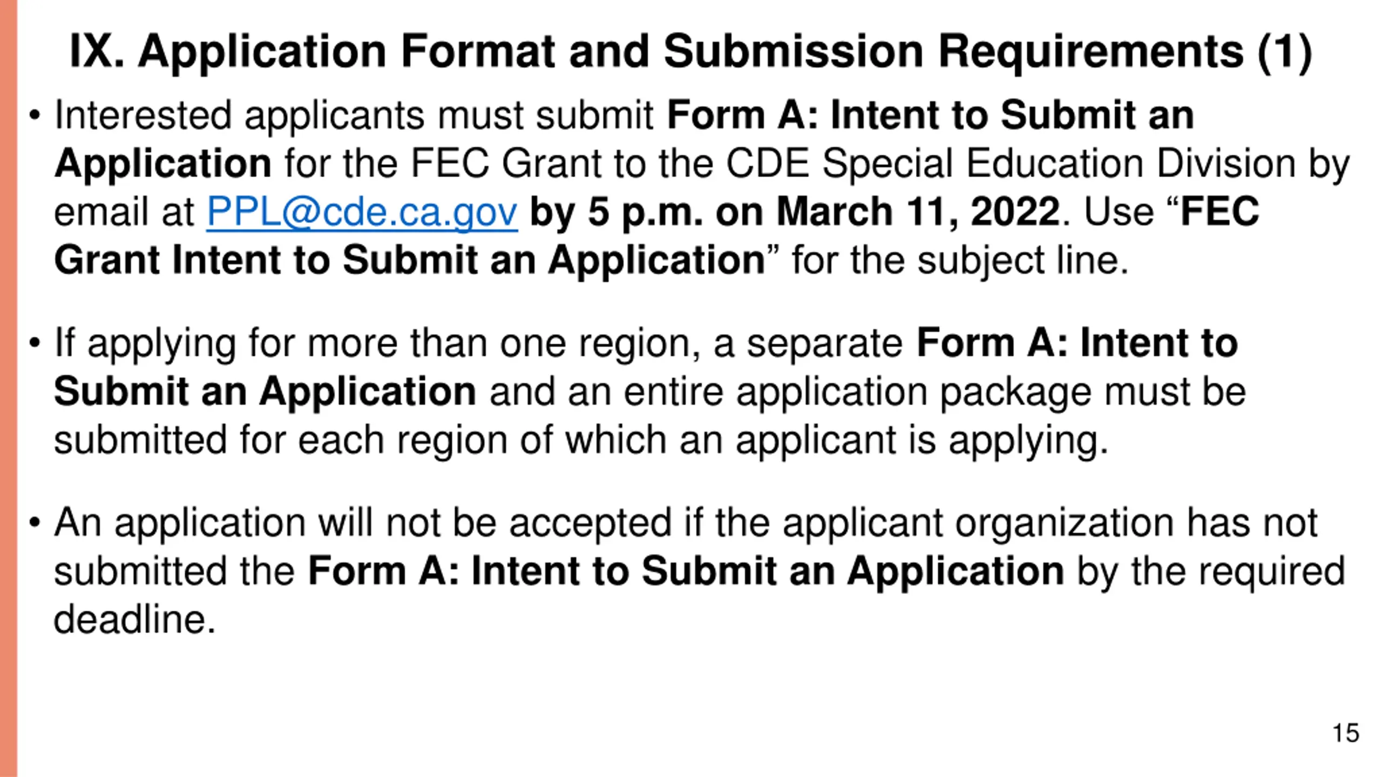Select the bullet marker before "If applying"

coord(35,344)
